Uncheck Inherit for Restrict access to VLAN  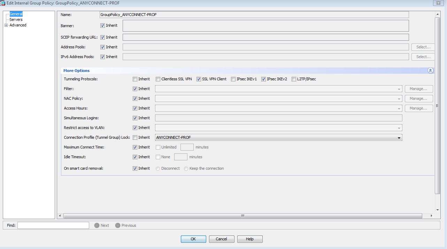(135, 128)
